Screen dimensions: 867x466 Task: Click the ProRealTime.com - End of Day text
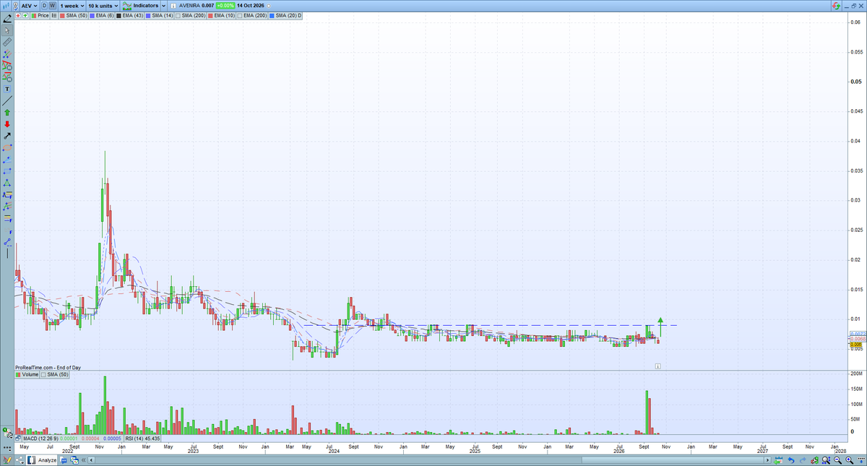pos(48,368)
